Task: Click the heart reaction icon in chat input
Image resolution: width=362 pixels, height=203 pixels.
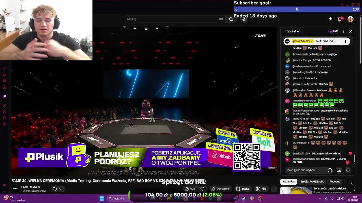Action: tap(348, 170)
